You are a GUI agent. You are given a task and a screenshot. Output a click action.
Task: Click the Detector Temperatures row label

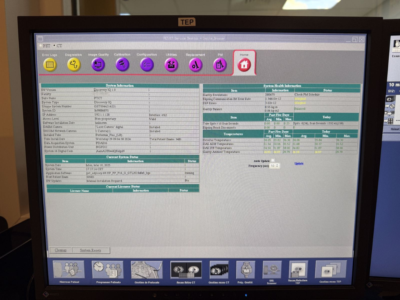coord(217,140)
